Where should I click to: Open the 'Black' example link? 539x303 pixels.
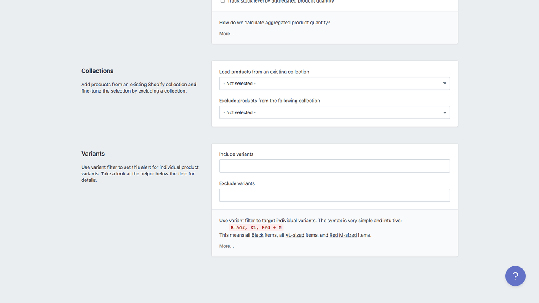pos(257,235)
